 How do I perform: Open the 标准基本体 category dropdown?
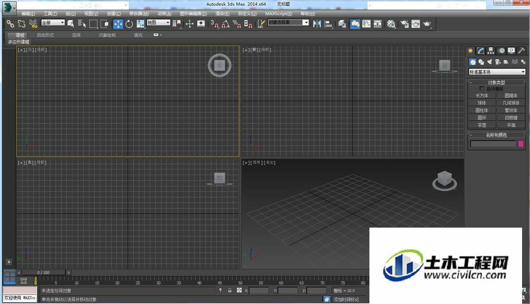(497, 72)
